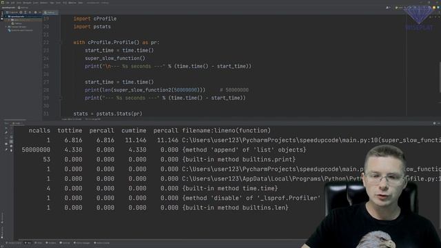Open the TODO tool window
The height and width of the screenshot is (248, 441).
(x=39, y=243)
